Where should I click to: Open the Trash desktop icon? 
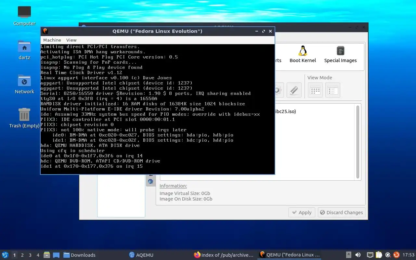click(24, 118)
